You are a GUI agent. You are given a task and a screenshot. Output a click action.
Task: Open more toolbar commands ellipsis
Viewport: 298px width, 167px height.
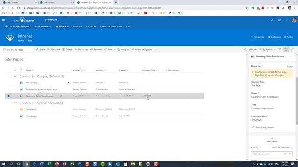(156, 50)
